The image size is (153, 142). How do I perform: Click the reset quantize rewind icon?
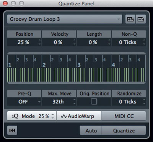tap(12, 130)
